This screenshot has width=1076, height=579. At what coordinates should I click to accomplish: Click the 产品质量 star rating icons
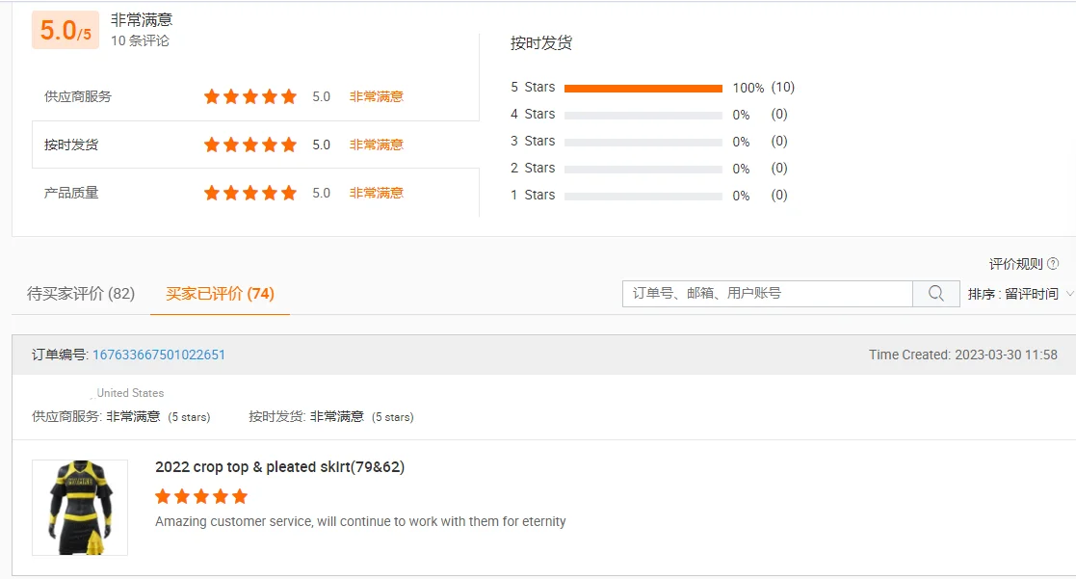[250, 193]
